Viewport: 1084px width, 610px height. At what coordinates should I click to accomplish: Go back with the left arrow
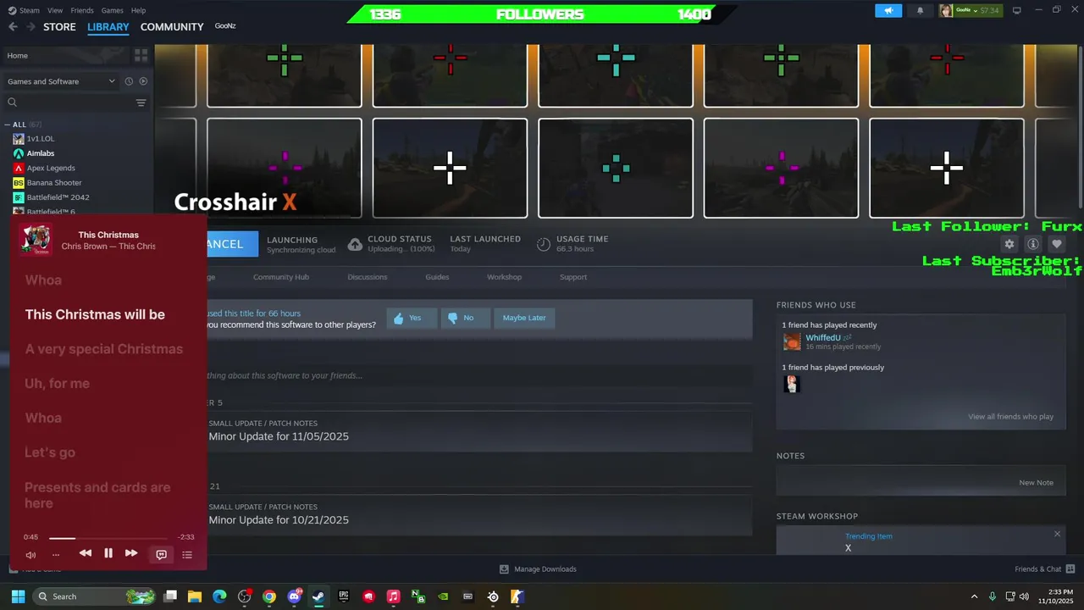click(13, 26)
